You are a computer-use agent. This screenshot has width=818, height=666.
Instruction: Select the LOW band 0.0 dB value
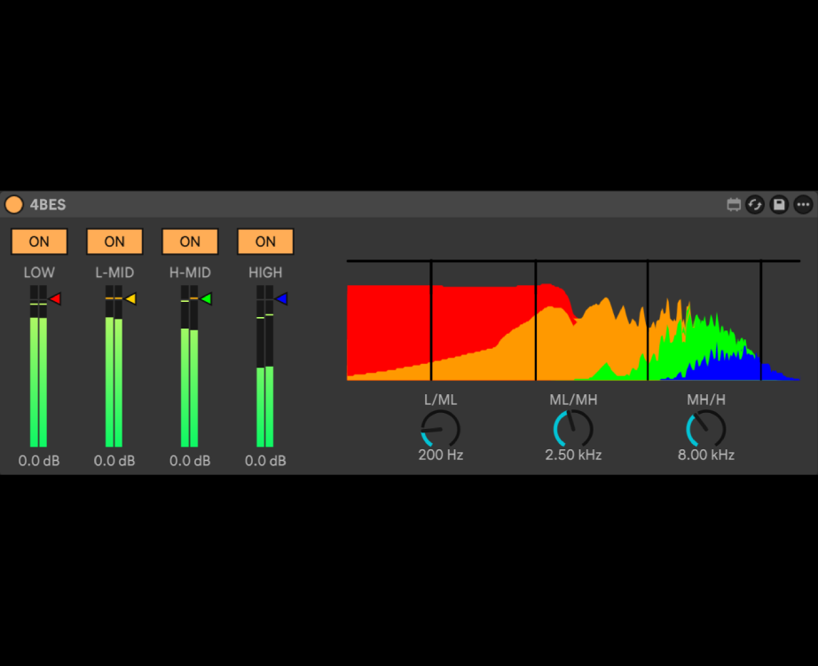[39, 461]
